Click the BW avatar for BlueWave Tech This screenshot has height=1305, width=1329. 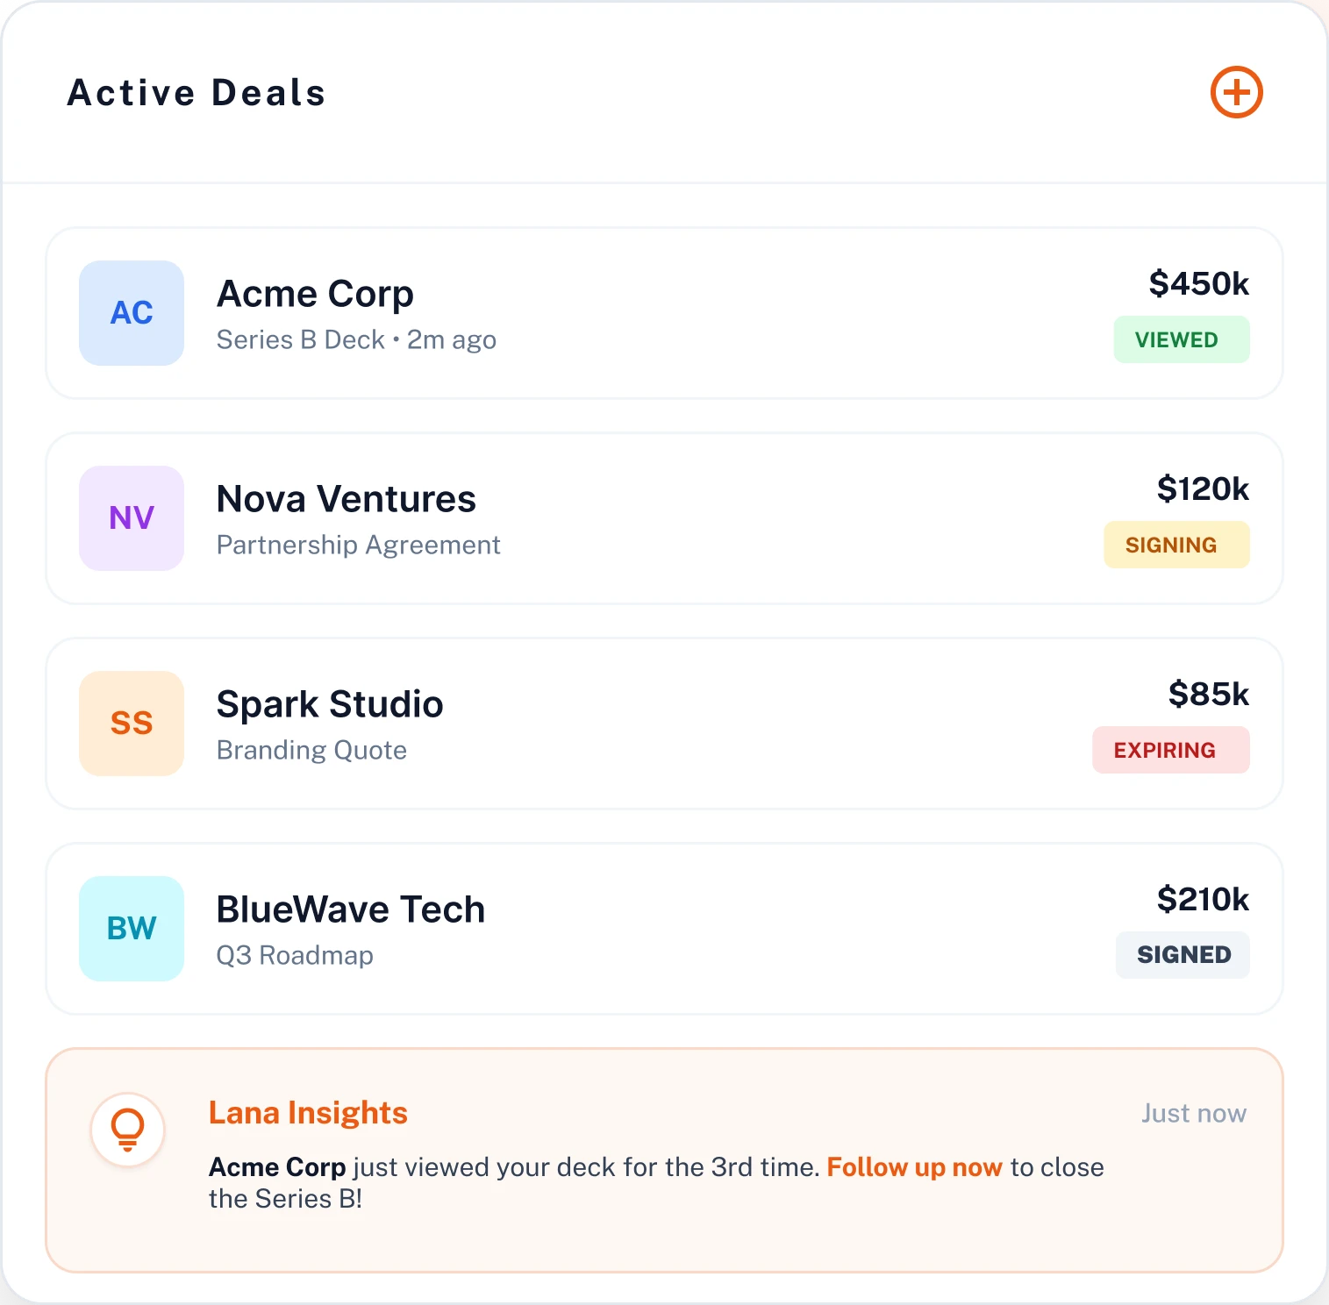click(x=132, y=929)
